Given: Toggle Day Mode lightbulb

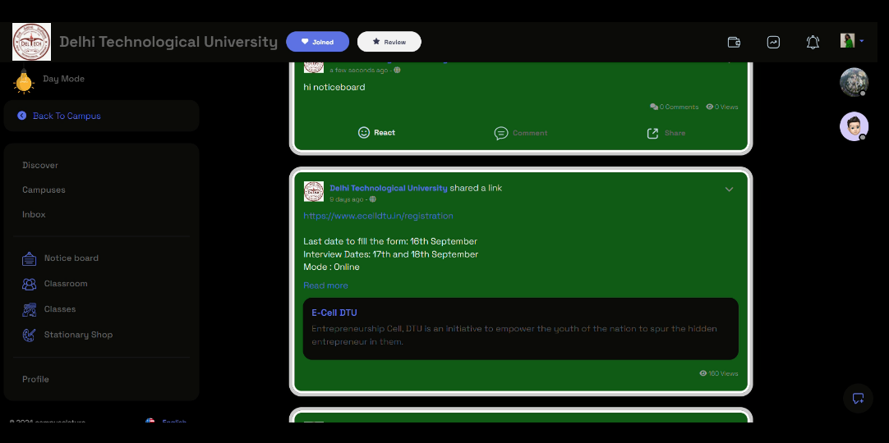Looking at the screenshot, I should point(24,80).
